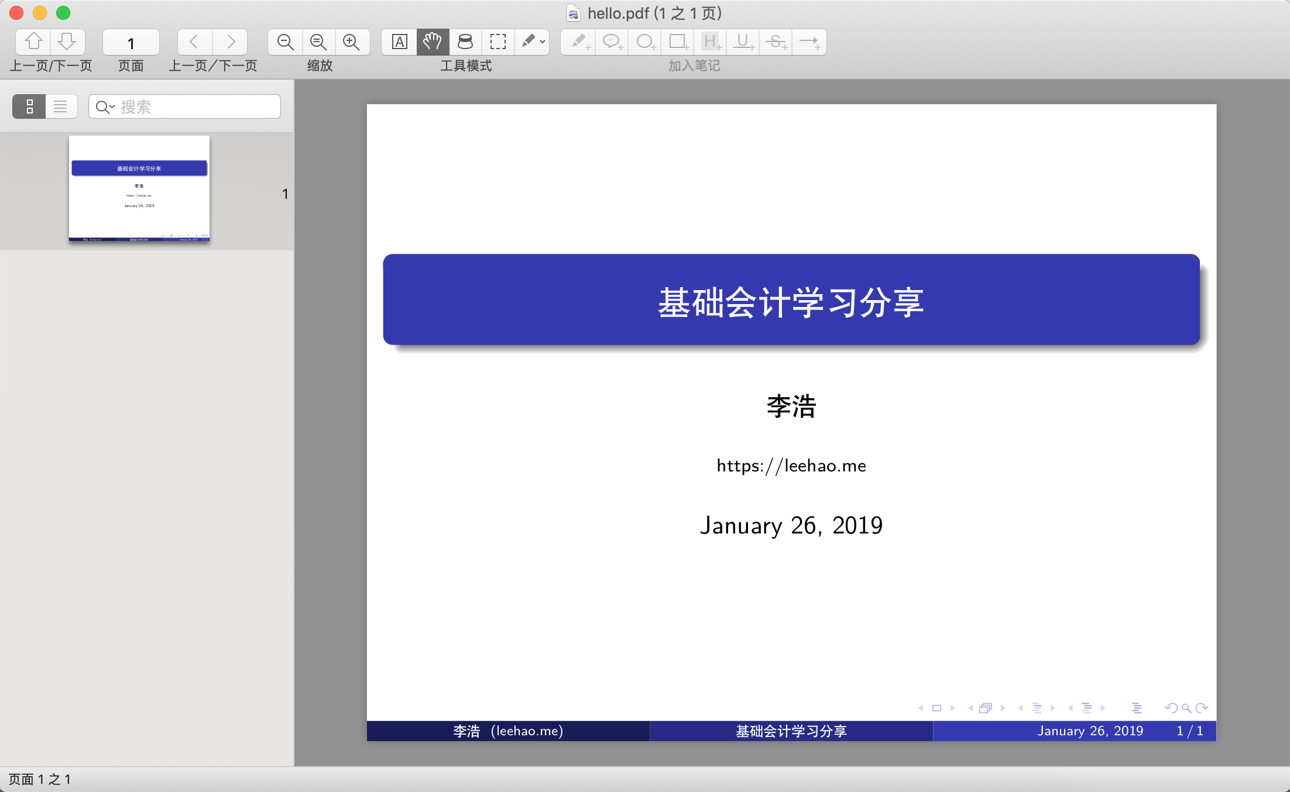The width and height of the screenshot is (1290, 792).
Task: Click Beamer go-forward redo arrow icon
Action: [x=1202, y=708]
